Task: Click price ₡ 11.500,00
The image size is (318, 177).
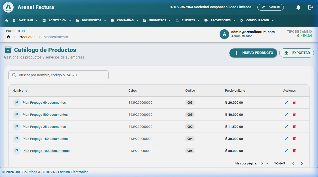Action: click(x=234, y=127)
